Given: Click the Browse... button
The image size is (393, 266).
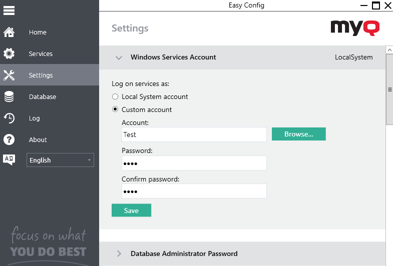Looking at the screenshot, I should pyautogui.click(x=298, y=134).
